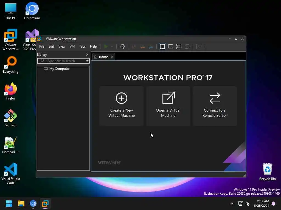Minimize the VMware Workstation window
Image resolution: width=281 pixels, height=210 pixels.
click(x=230, y=39)
